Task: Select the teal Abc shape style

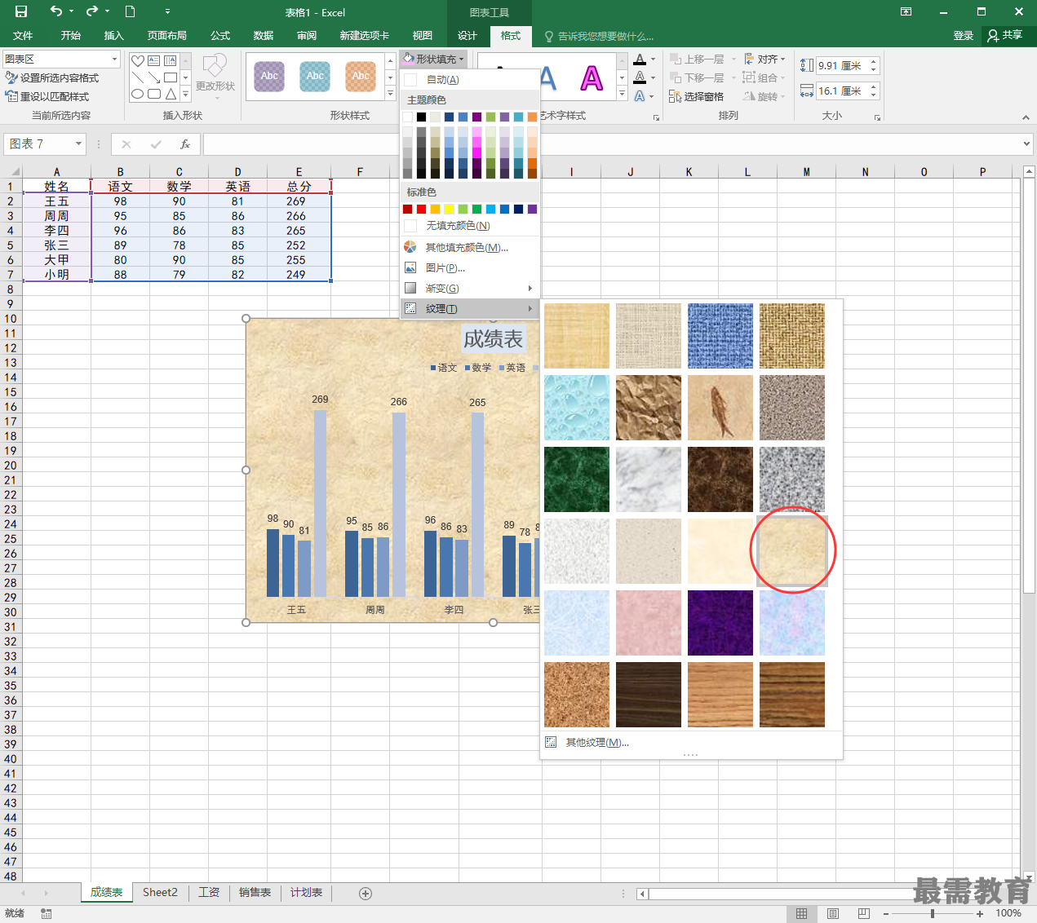Action: 315,76
